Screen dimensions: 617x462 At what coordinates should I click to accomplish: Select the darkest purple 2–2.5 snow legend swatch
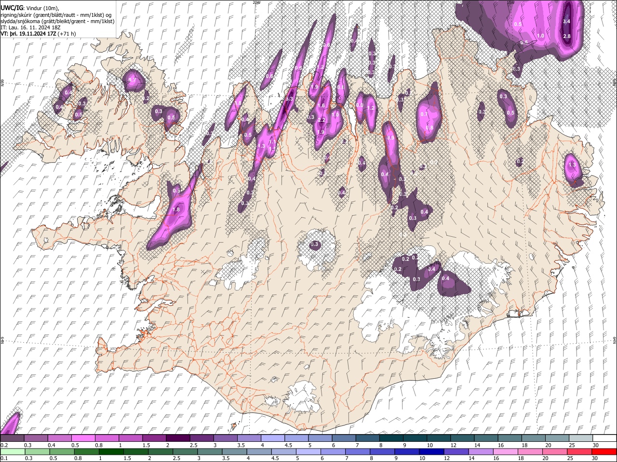(x=178, y=438)
